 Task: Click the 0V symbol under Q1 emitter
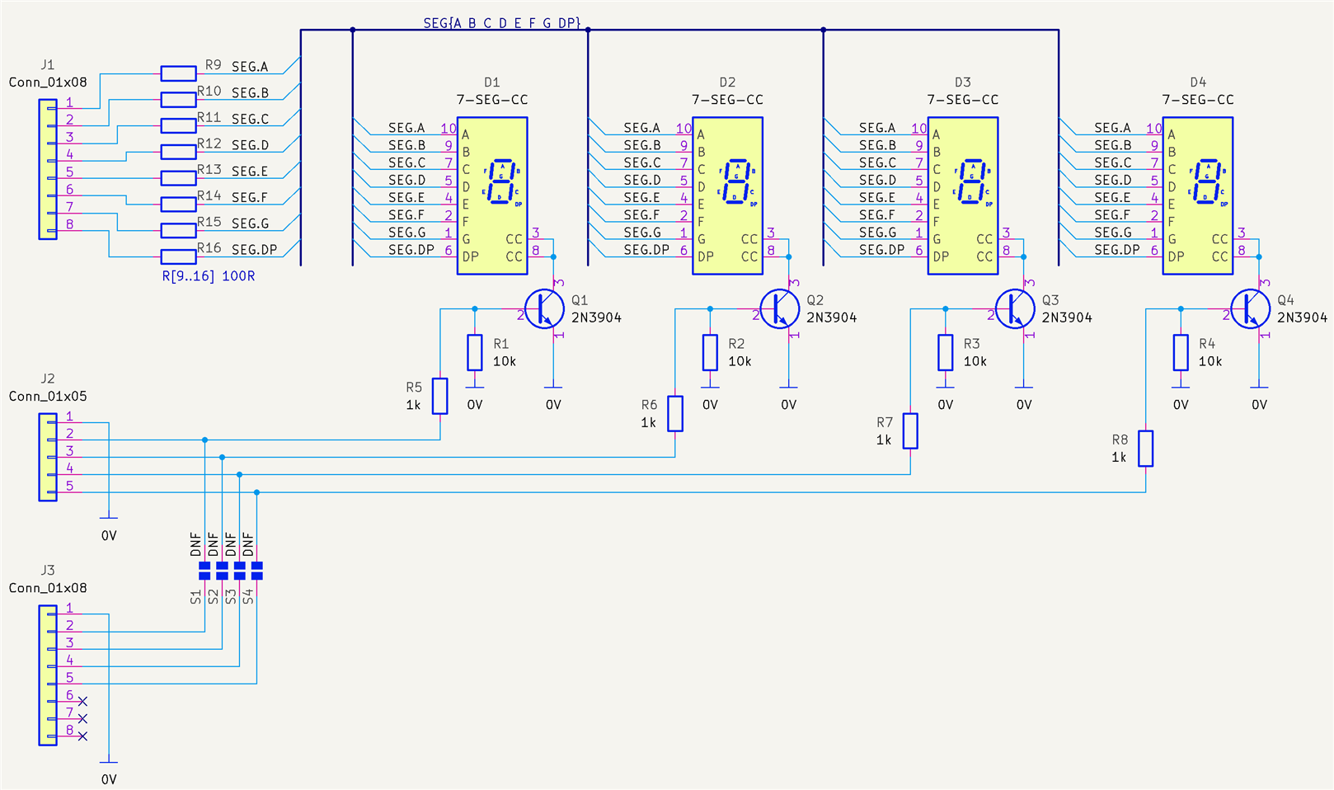point(553,397)
